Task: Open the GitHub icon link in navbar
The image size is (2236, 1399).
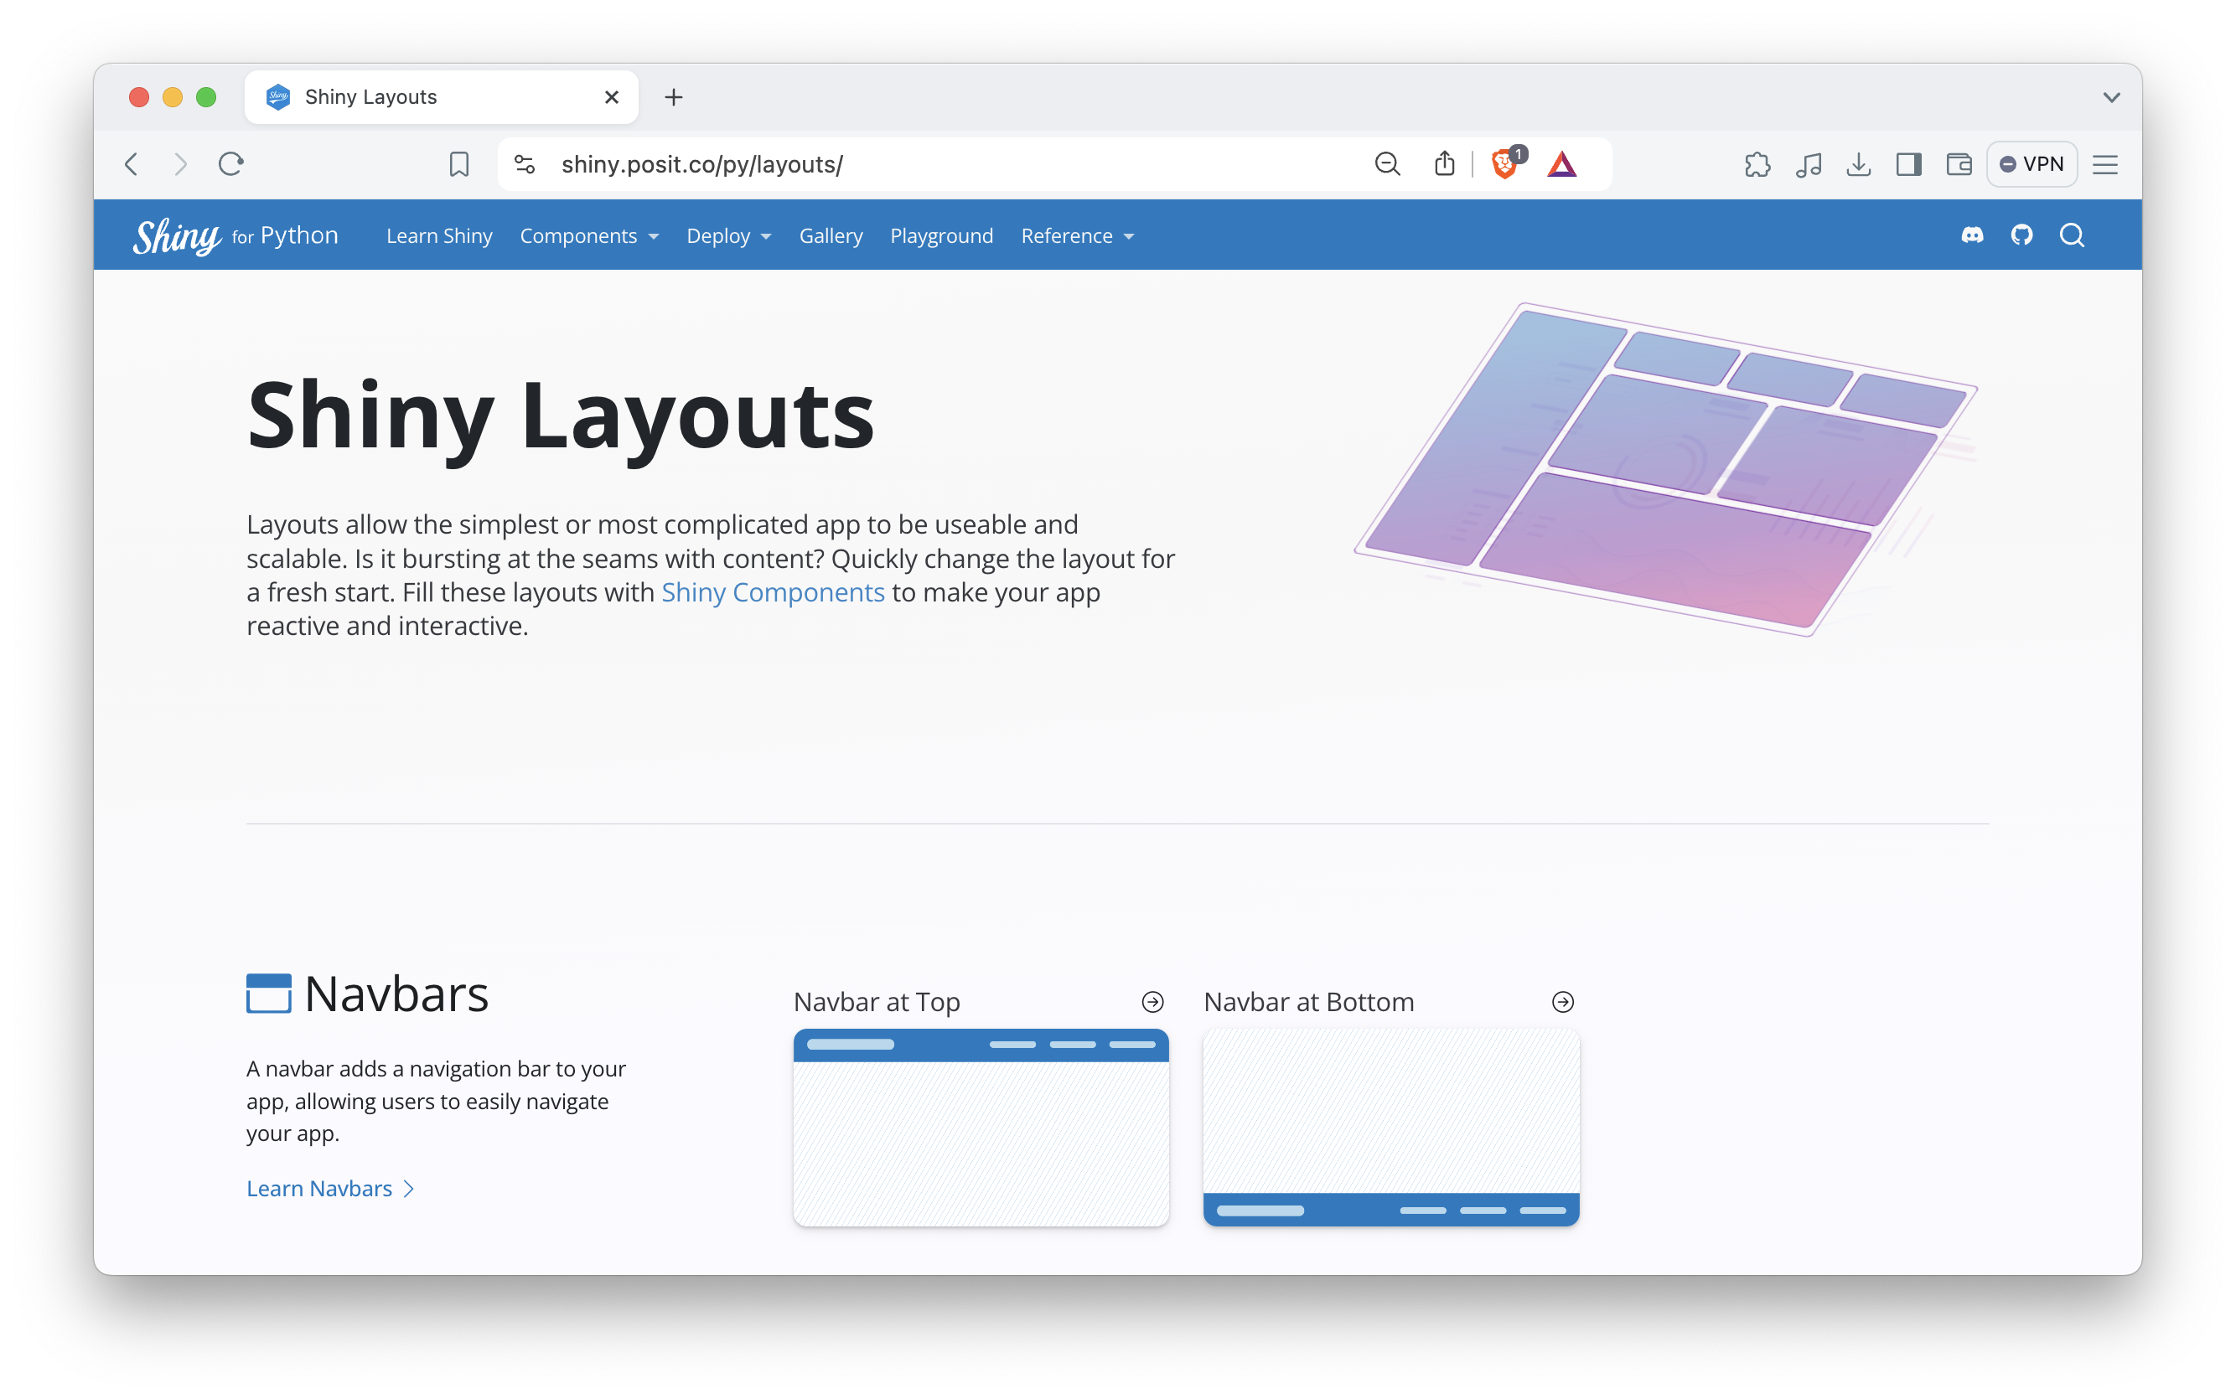Action: click(2021, 235)
